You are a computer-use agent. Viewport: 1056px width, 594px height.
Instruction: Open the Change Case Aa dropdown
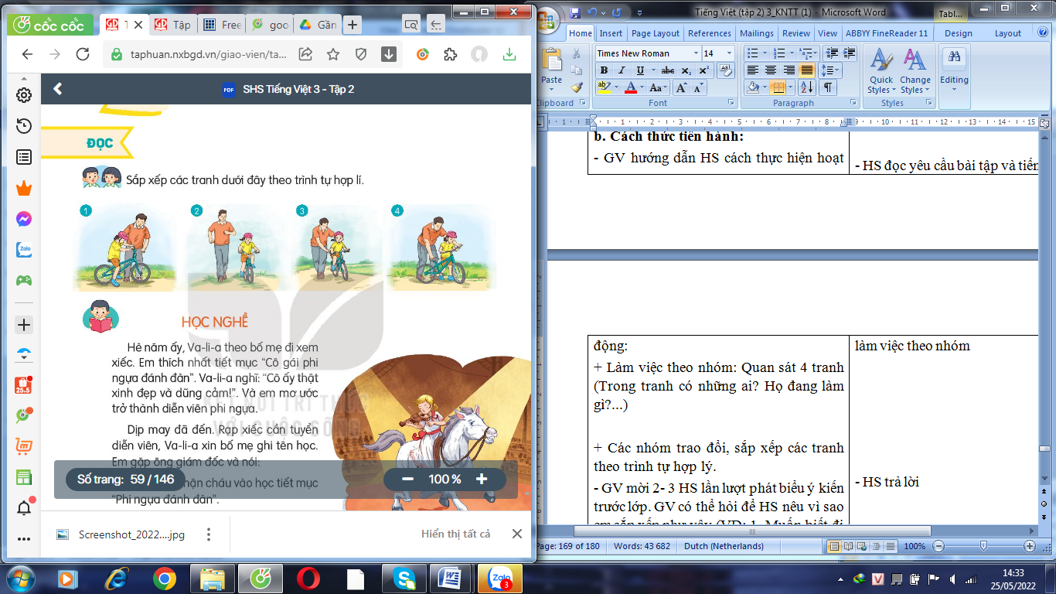(x=659, y=87)
